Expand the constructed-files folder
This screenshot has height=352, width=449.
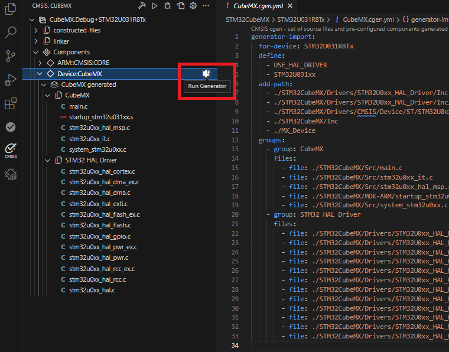(x=37, y=30)
